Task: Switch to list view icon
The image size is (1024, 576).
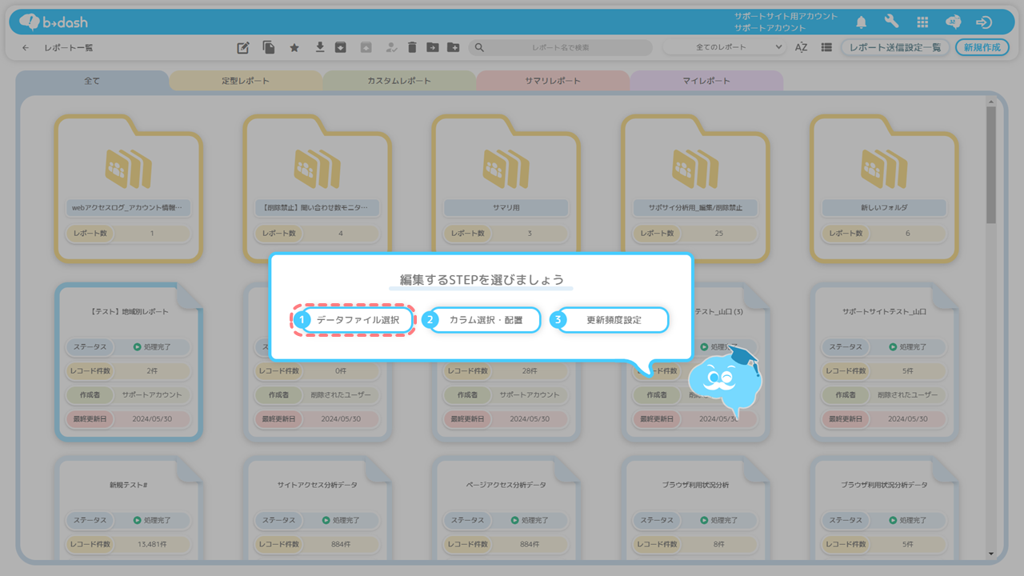Action: pyautogui.click(x=826, y=48)
